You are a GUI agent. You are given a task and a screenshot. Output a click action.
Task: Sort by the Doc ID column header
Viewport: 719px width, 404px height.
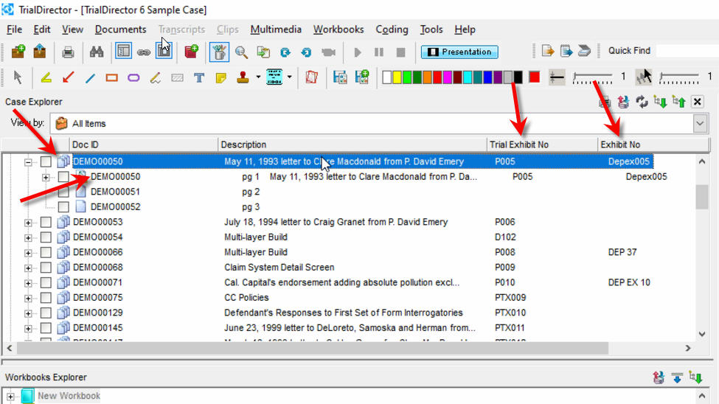(x=144, y=144)
